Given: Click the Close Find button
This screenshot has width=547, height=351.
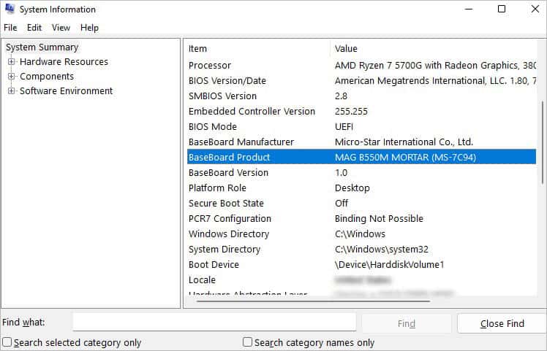Looking at the screenshot, I should (x=502, y=323).
